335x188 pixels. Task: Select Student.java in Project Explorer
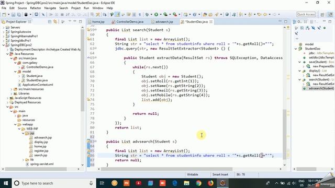[x=34, y=76]
